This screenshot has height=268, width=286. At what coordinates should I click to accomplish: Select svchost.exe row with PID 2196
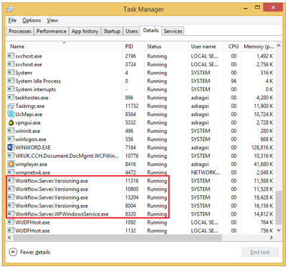tap(141, 56)
